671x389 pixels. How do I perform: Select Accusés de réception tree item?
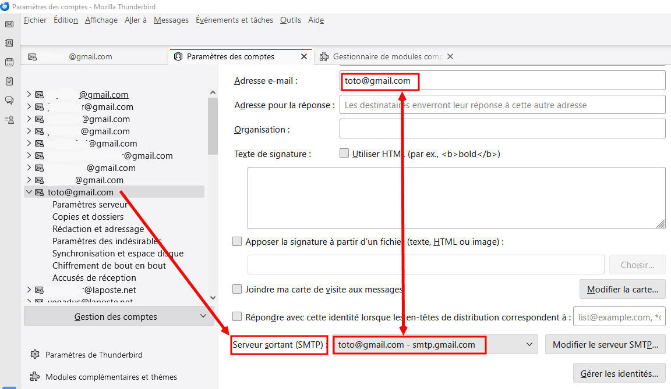[94, 278]
